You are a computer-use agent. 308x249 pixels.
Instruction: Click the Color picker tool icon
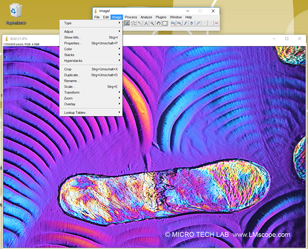[165, 23]
